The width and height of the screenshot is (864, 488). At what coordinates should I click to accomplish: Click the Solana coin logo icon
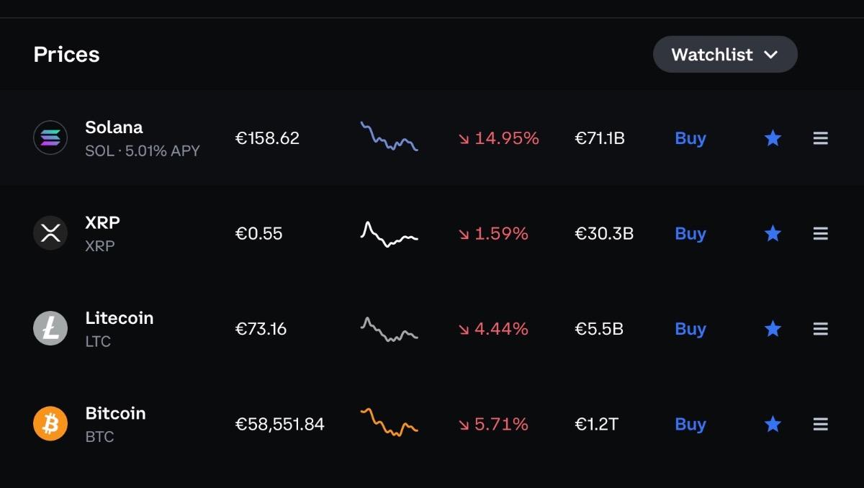pos(50,137)
